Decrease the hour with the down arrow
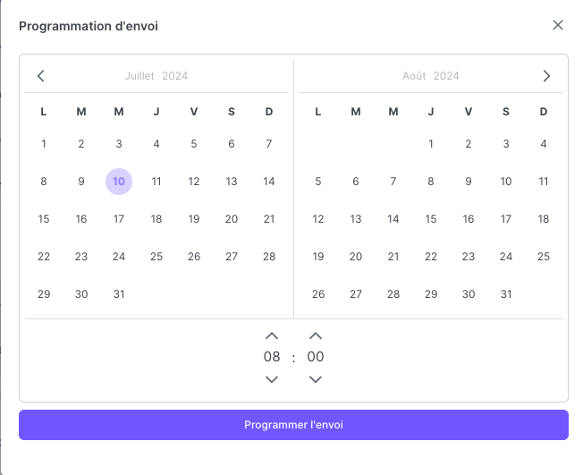The width and height of the screenshot is (583, 475). 272,379
